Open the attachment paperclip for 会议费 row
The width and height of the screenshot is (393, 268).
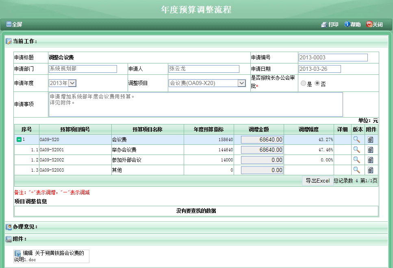tap(370, 139)
